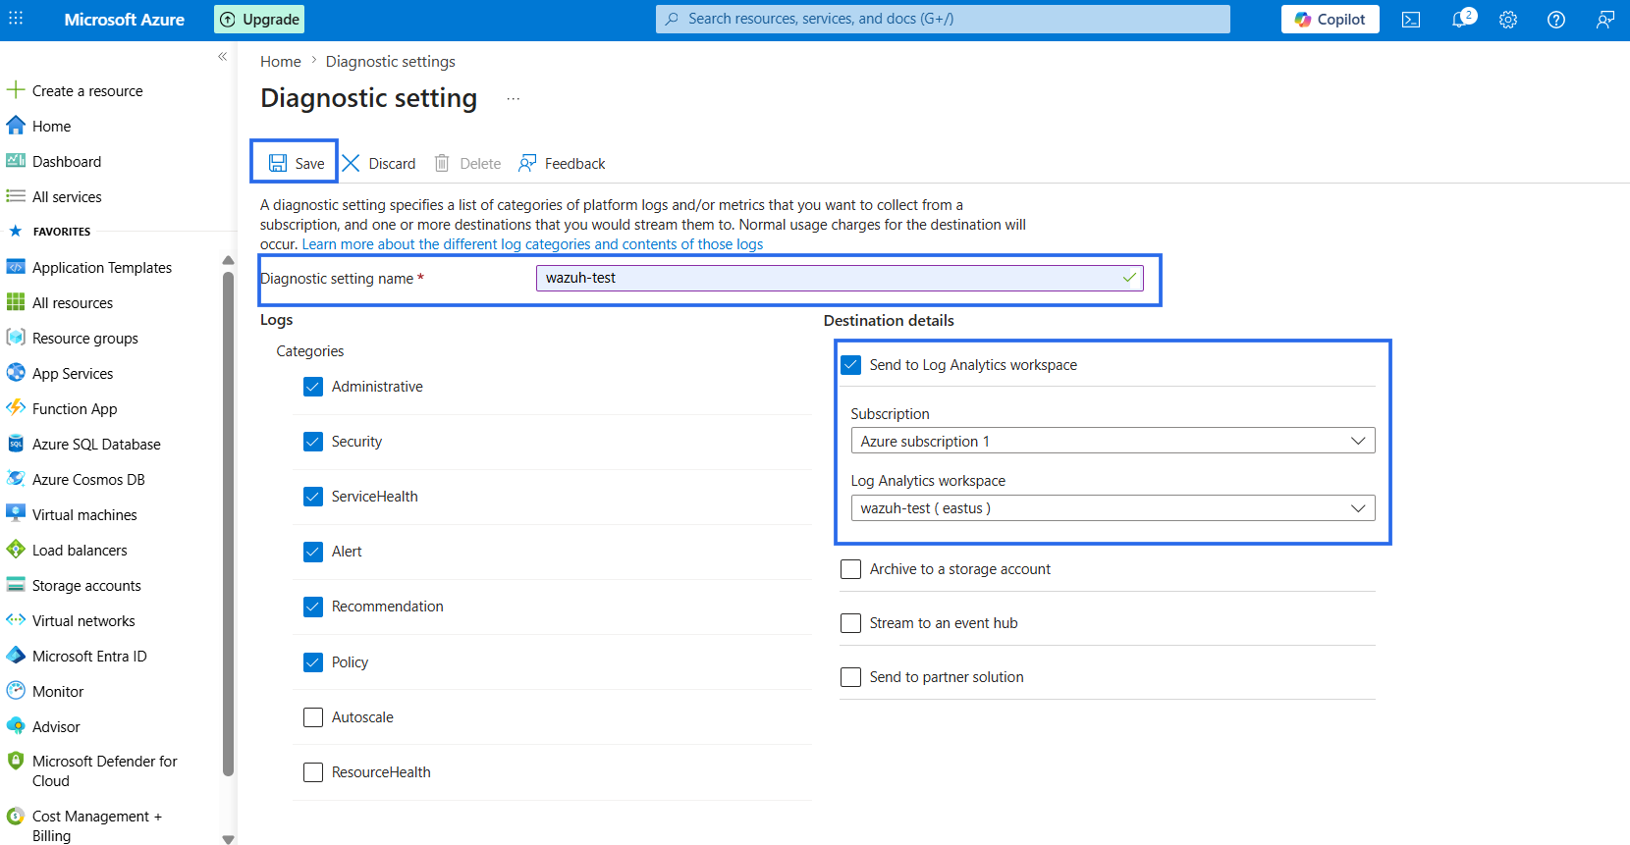Uncheck the Policy log category
The height and width of the screenshot is (845, 1630).
tap(313, 662)
